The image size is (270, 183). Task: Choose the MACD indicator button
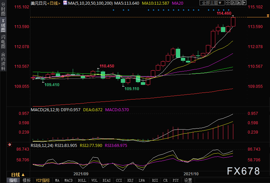68,180
